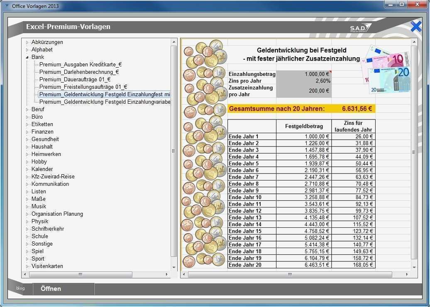Select Premium_Geldentwicklung Festgeld Einzahlungvariabel template
Image resolution: width=430 pixels, height=307 pixels.
[x=105, y=102]
